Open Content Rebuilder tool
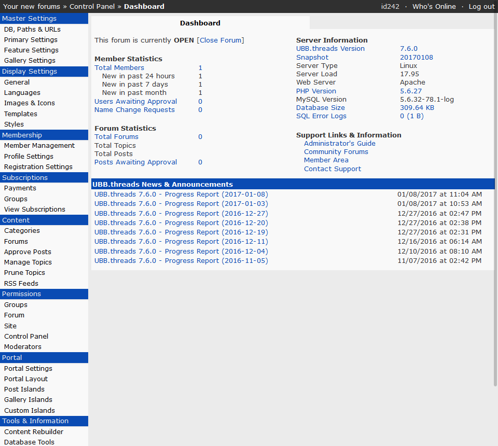This screenshot has width=498, height=446. coord(33,431)
